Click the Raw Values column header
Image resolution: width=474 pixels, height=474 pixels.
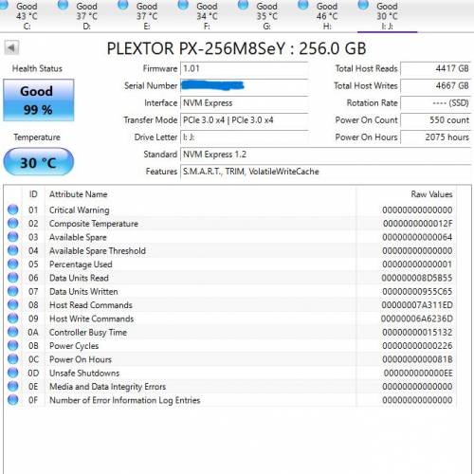point(407,194)
